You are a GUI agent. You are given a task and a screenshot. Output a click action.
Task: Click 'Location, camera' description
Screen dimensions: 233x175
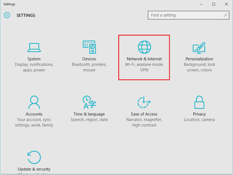199,120
